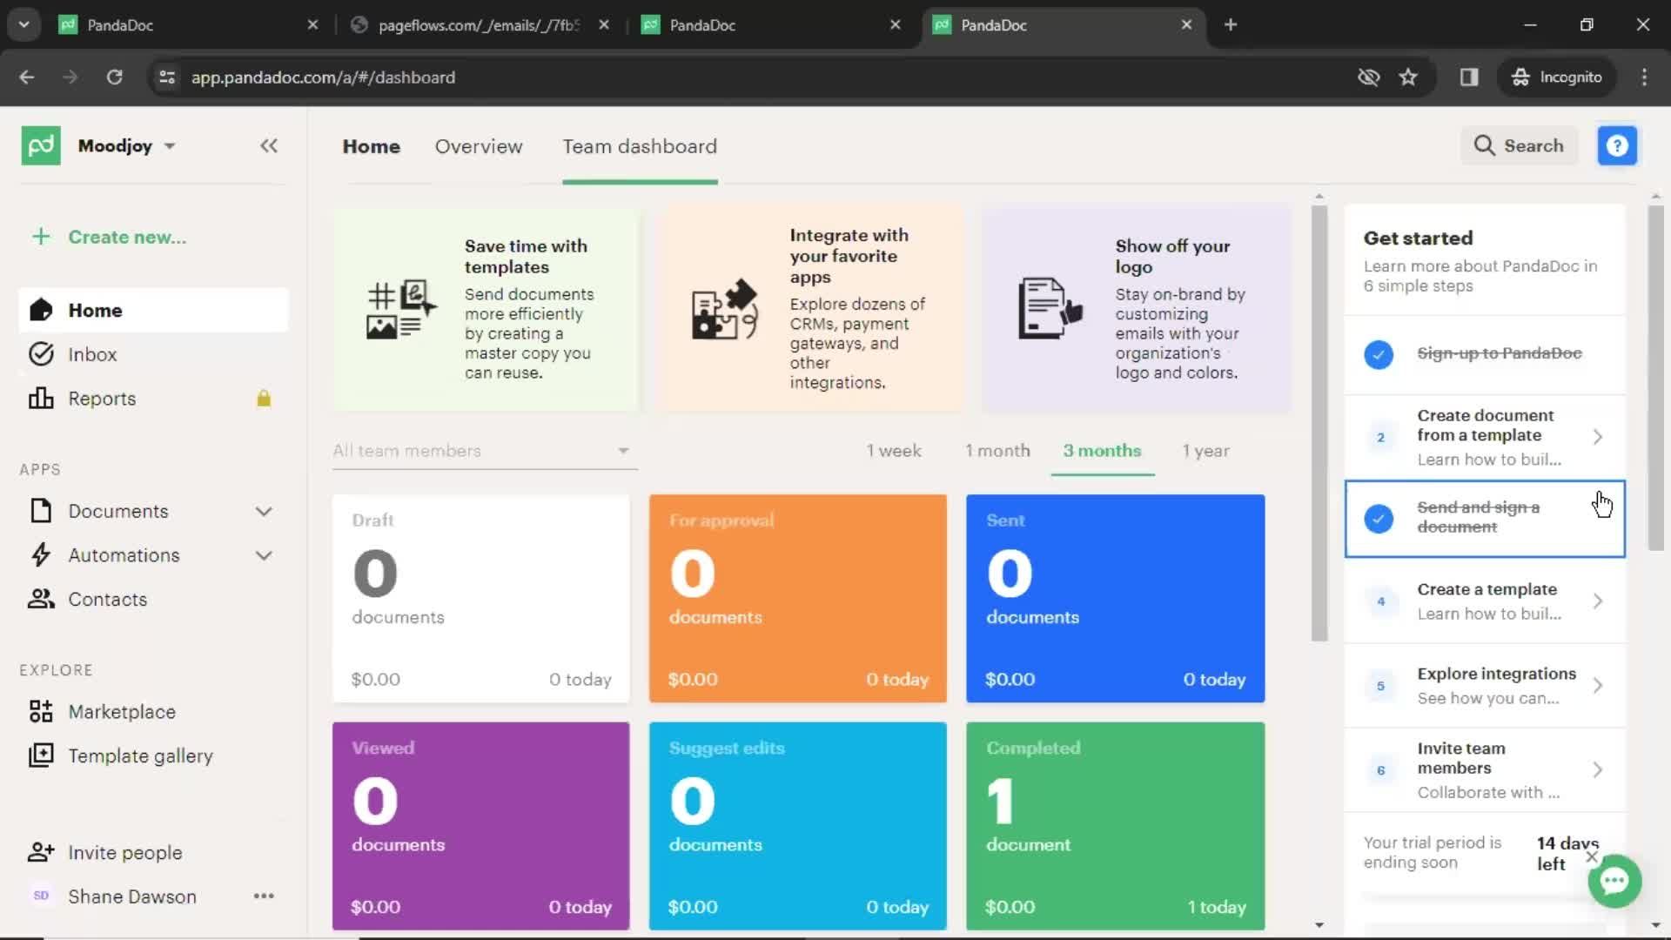Screen dimensions: 1671x940
Task: Open the All team members dropdown
Action: 480,450
